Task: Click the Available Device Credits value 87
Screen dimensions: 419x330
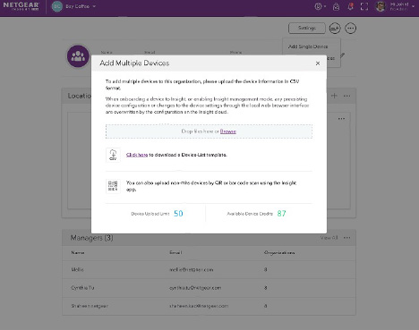Action: 281,214
